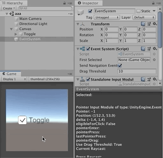Click the Transform axes icon

coord(82,24)
